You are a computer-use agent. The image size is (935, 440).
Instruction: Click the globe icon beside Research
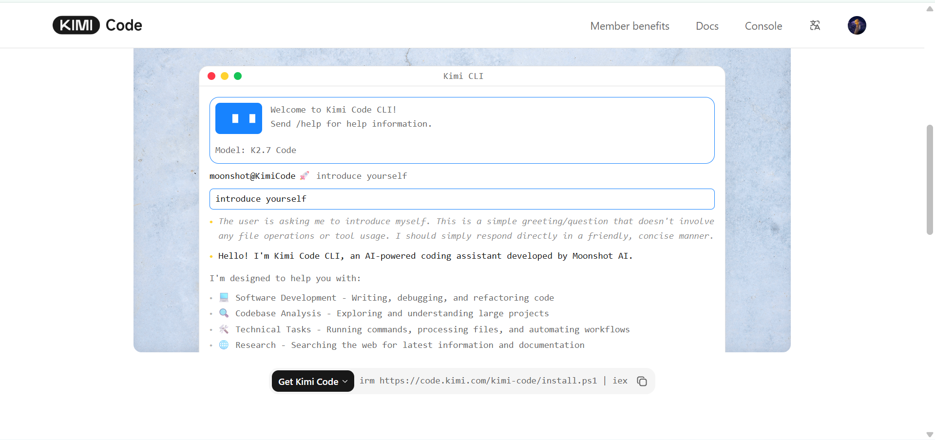pos(224,344)
